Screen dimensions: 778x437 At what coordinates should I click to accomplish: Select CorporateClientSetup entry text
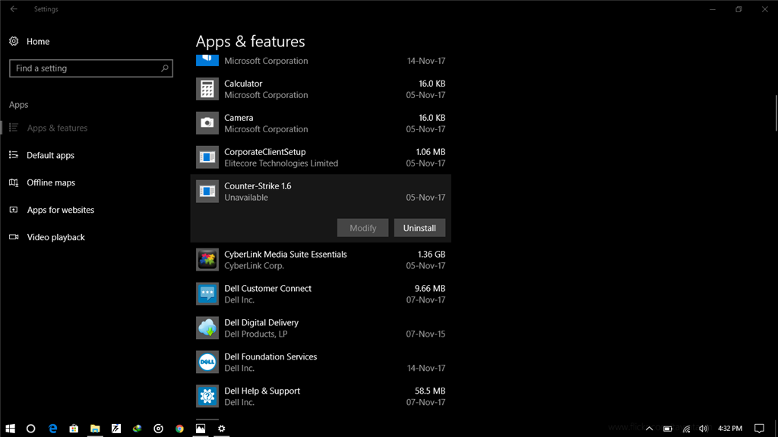[x=265, y=152]
